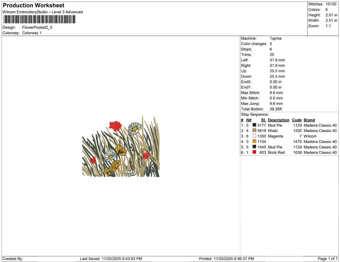Click the Right value 31.9 mm
340x262 pixels.
point(277,66)
